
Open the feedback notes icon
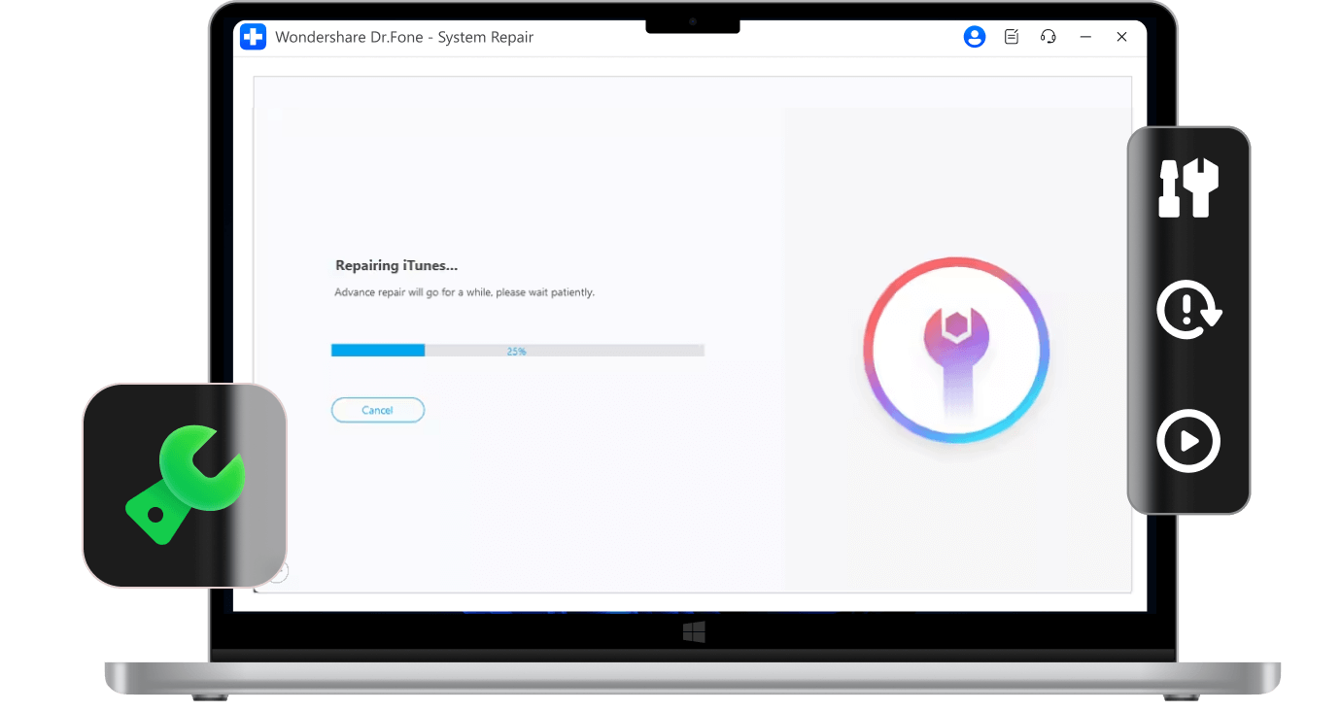coord(1011,36)
